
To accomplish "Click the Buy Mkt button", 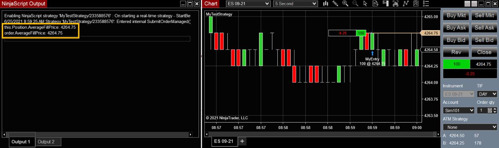I will coord(456,15).
